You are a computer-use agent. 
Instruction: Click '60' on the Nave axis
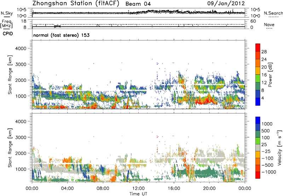[253, 21]
